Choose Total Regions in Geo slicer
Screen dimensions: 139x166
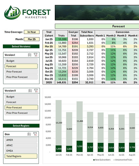tap(21, 156)
